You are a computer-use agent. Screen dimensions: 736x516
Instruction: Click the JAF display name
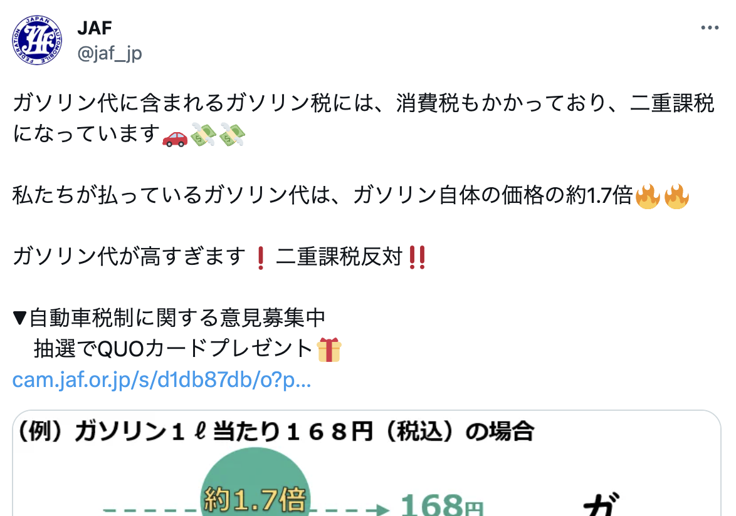[94, 28]
